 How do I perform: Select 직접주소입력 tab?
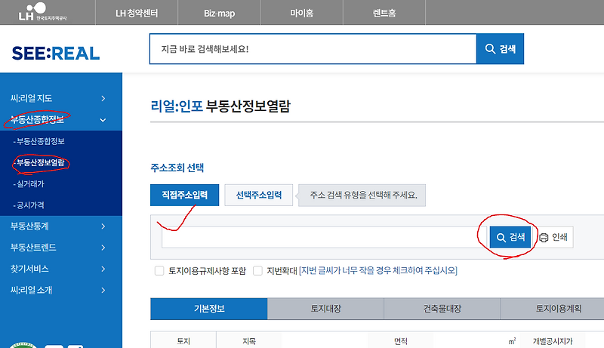tap(184, 195)
